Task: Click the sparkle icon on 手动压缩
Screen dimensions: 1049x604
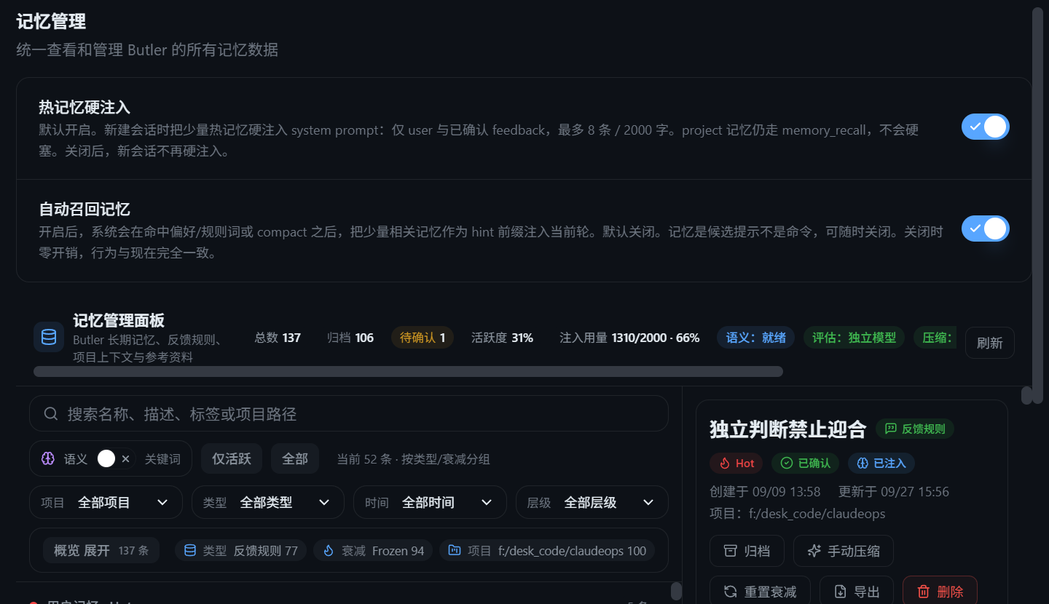Action: point(814,551)
